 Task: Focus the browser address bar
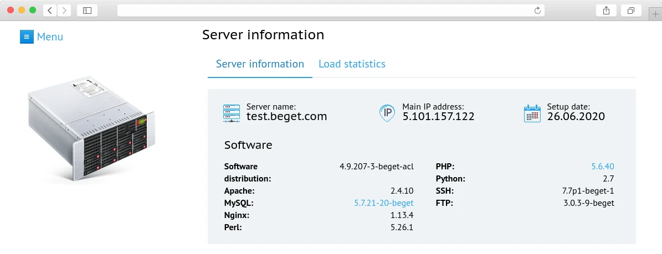(x=331, y=11)
